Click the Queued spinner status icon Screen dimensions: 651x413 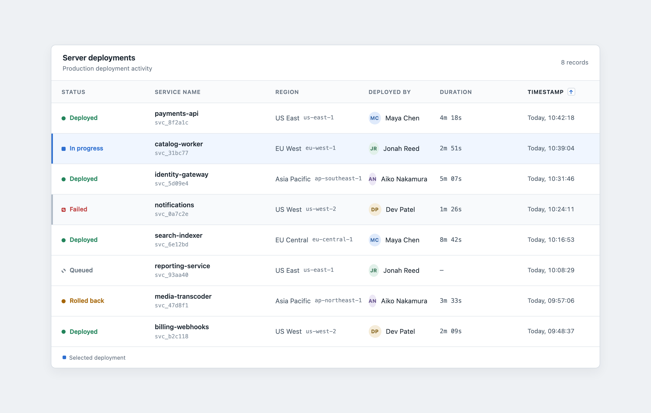pyautogui.click(x=64, y=271)
